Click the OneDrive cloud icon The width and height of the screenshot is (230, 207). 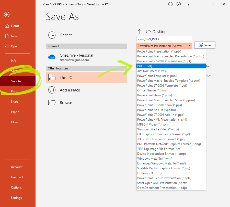(52, 57)
